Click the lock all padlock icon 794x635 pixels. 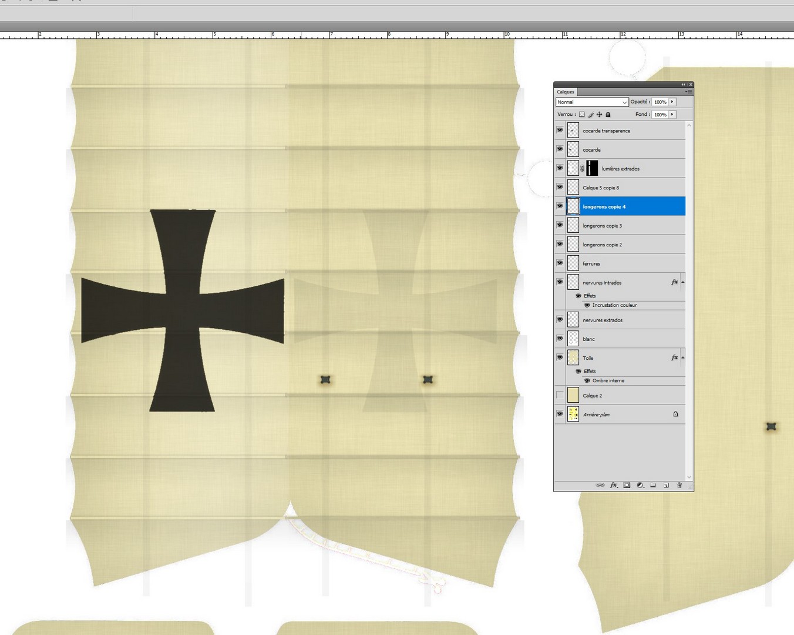tap(608, 115)
